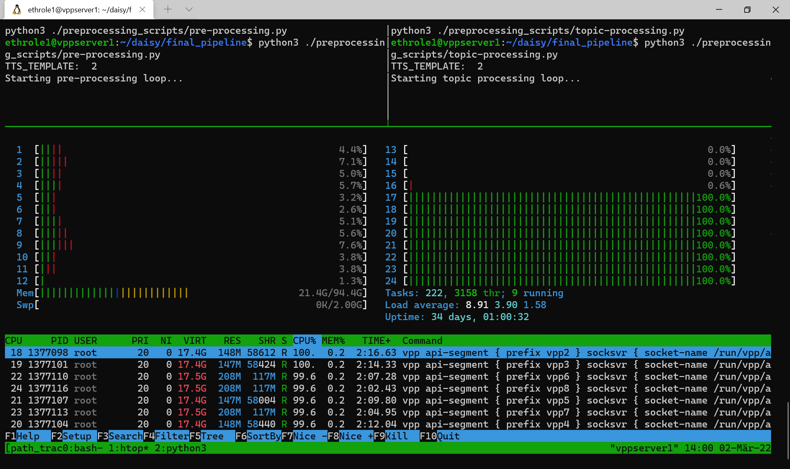Click the CPU 1 label number

click(x=19, y=150)
